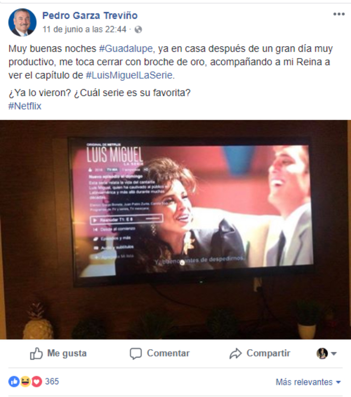
Task: Click Pedro Garza Treviño's profile picture
Action: pos(22,22)
